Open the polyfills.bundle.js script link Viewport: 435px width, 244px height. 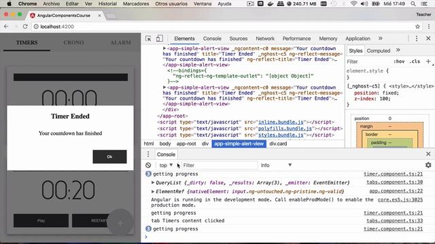[x=285, y=128]
